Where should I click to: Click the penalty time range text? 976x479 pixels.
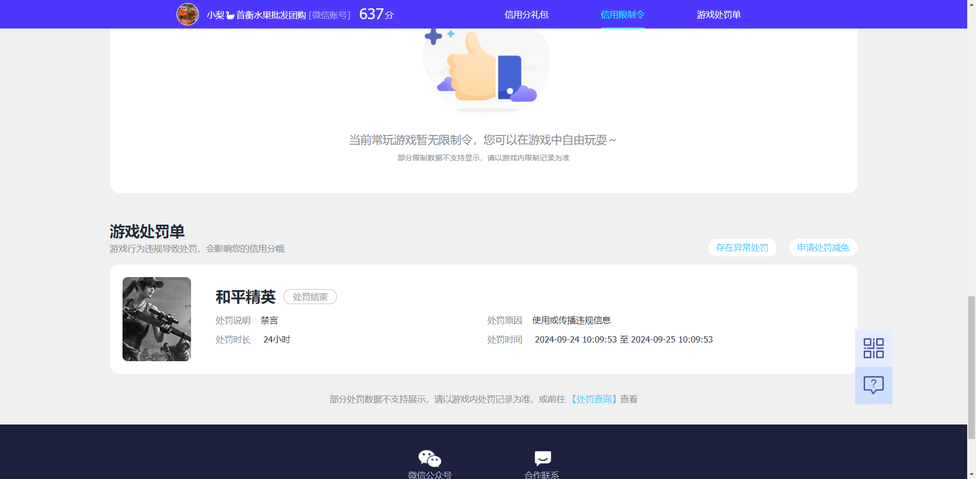point(623,339)
